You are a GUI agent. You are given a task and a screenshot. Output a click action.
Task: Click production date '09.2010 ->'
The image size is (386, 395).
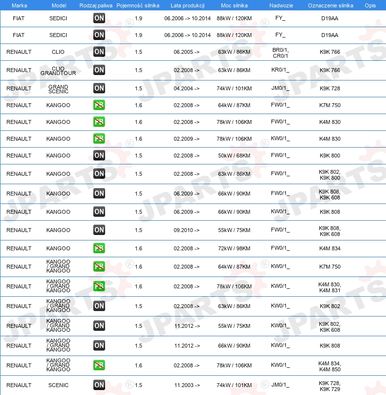187,230
